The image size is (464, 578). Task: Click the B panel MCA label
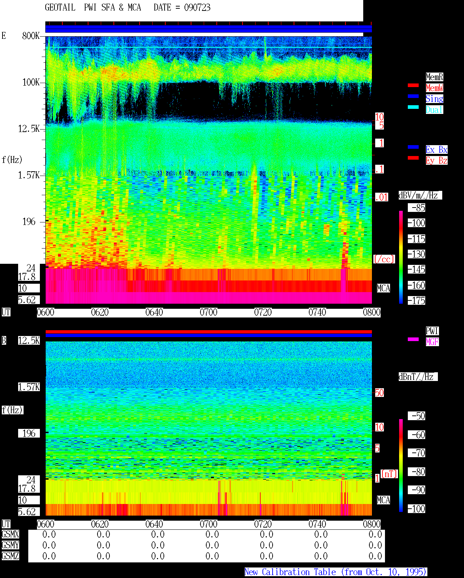tap(383, 500)
